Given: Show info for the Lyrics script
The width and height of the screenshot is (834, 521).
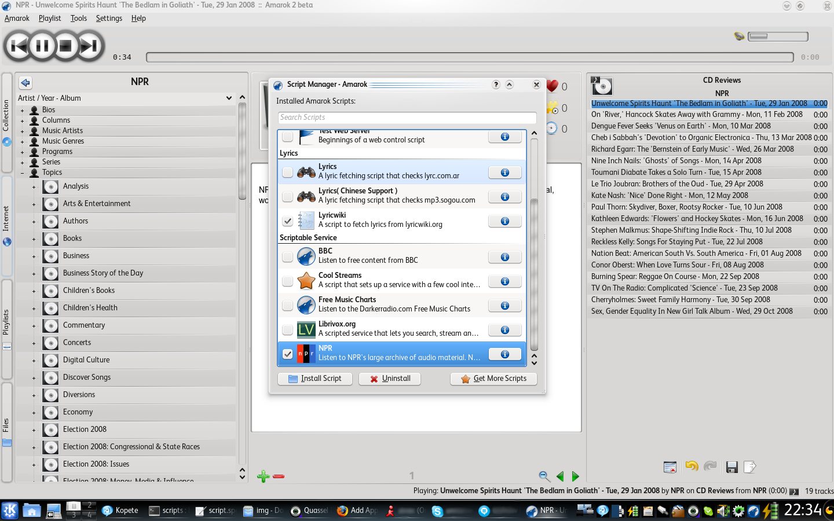Looking at the screenshot, I should tap(504, 173).
